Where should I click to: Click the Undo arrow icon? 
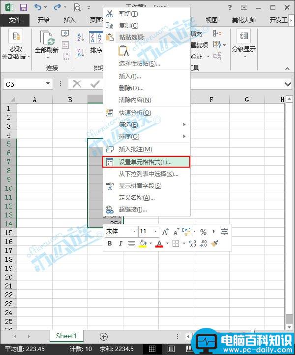pyautogui.click(x=38, y=7)
